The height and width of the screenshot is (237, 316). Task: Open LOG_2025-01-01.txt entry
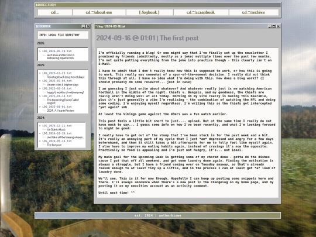[x=57, y=107]
